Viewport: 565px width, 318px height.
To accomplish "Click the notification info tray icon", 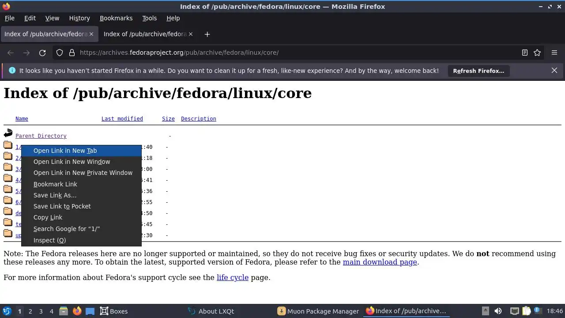I will (537, 311).
